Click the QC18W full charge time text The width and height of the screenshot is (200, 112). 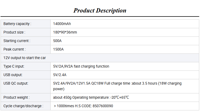[x=117, y=86]
